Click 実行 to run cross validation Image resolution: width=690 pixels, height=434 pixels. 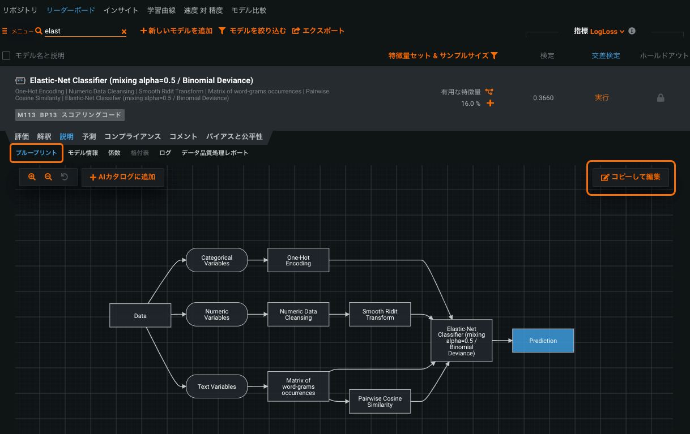coord(602,98)
